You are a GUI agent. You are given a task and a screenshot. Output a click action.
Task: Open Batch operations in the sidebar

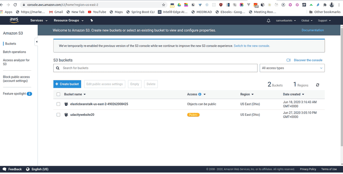tap(14, 52)
